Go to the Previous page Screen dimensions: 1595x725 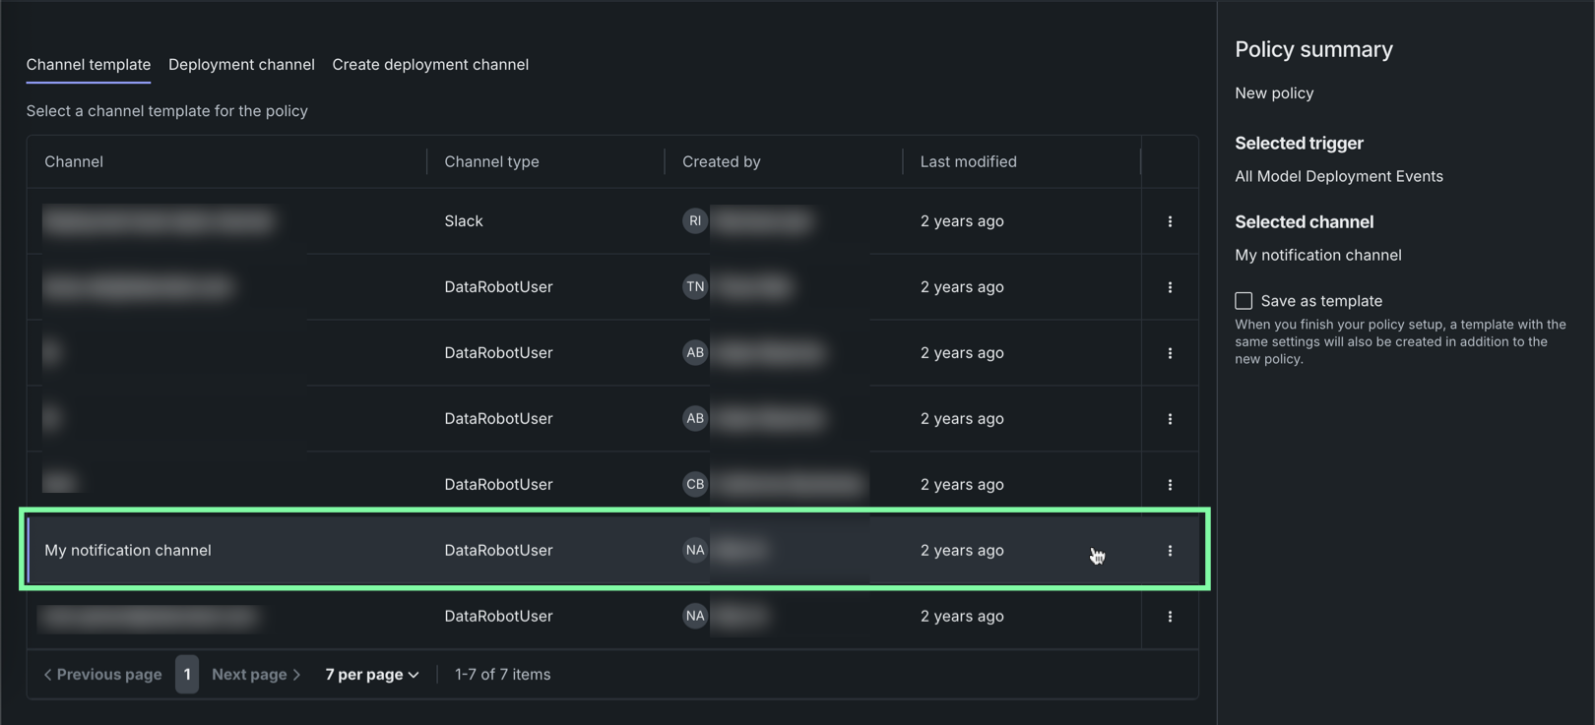click(102, 675)
